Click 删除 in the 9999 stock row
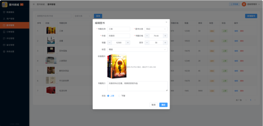The height and width of the screenshot is (126, 263). [x=242, y=91]
